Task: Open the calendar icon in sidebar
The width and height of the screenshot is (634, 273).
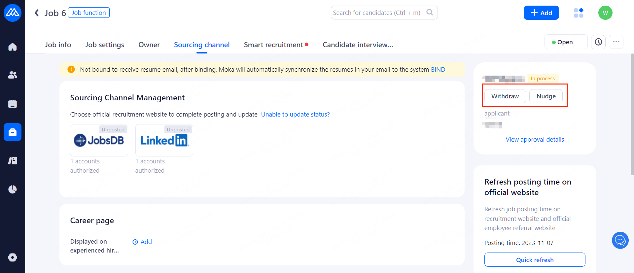Action: pos(13,104)
